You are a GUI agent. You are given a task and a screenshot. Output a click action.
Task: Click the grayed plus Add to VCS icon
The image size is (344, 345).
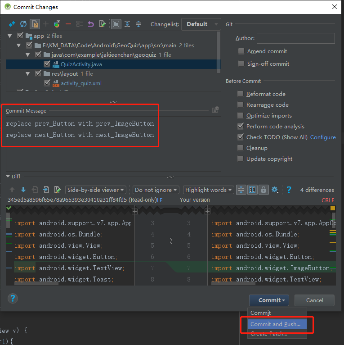coord(46,24)
